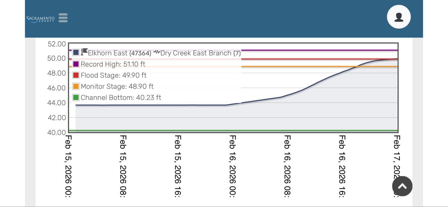
Task: Click the Elkhorn East flag icon
Action: click(84, 52)
